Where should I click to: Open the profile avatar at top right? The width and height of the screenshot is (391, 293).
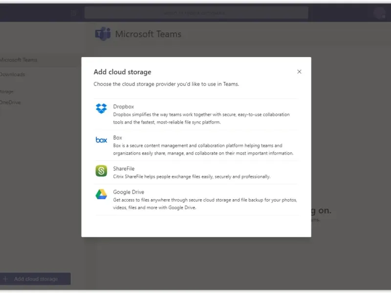coord(380,13)
